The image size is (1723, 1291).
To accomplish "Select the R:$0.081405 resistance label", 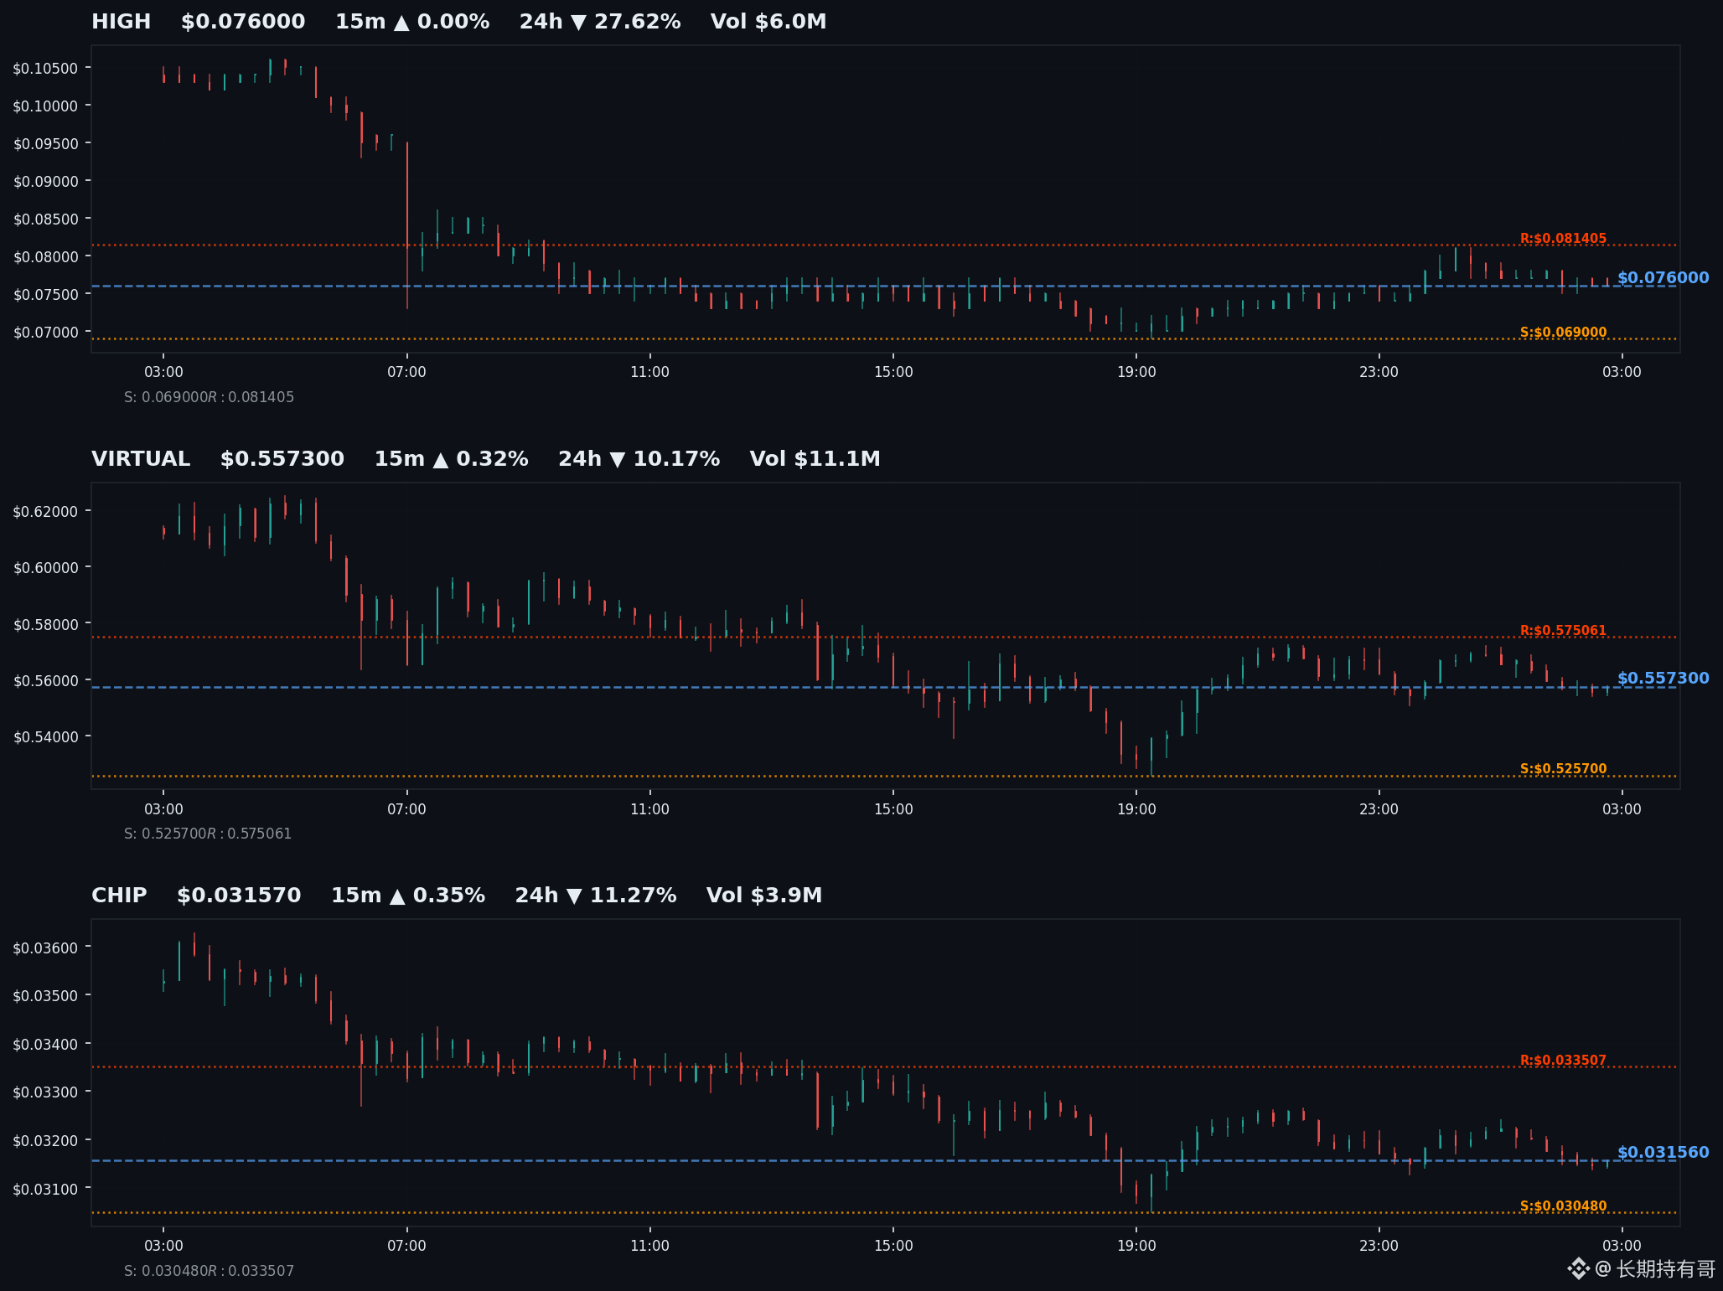I will coord(1564,239).
